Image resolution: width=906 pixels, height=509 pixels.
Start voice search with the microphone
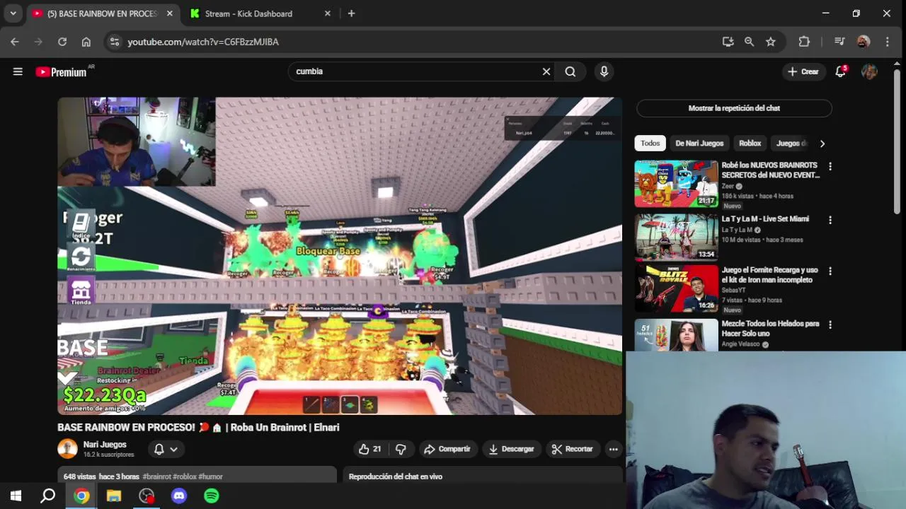pyautogui.click(x=604, y=71)
